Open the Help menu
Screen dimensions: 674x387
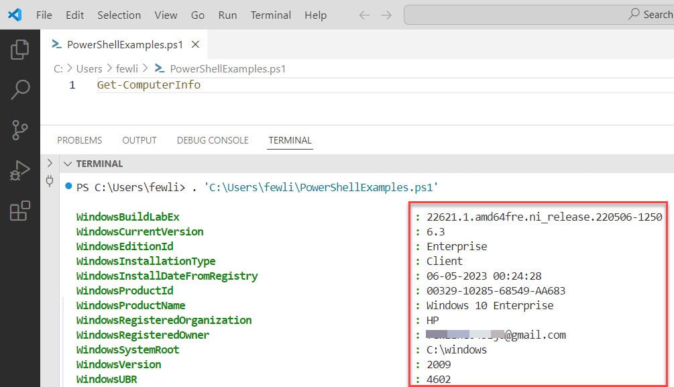(315, 15)
